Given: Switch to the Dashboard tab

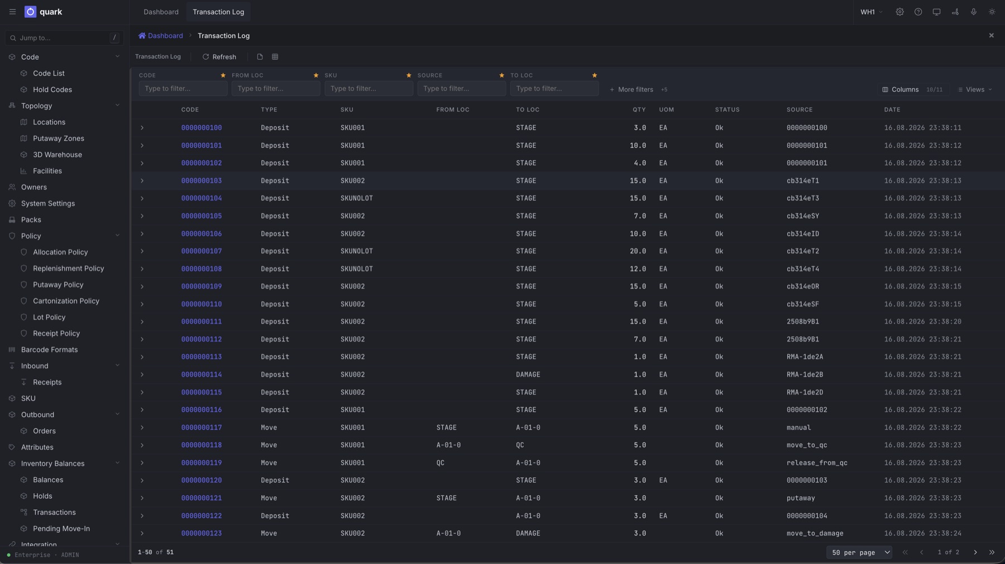Looking at the screenshot, I should pyautogui.click(x=161, y=12).
